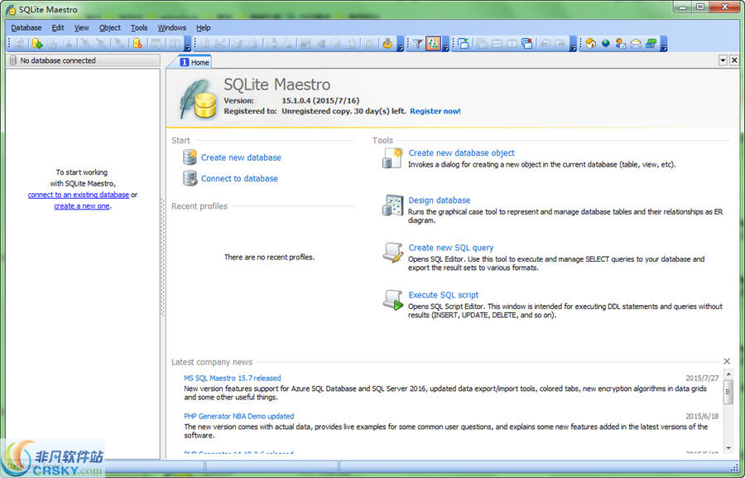
Task: Open the Tools menu
Action: pos(139,27)
